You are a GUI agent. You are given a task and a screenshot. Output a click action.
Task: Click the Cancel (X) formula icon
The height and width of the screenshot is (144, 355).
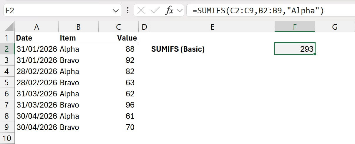141,11
